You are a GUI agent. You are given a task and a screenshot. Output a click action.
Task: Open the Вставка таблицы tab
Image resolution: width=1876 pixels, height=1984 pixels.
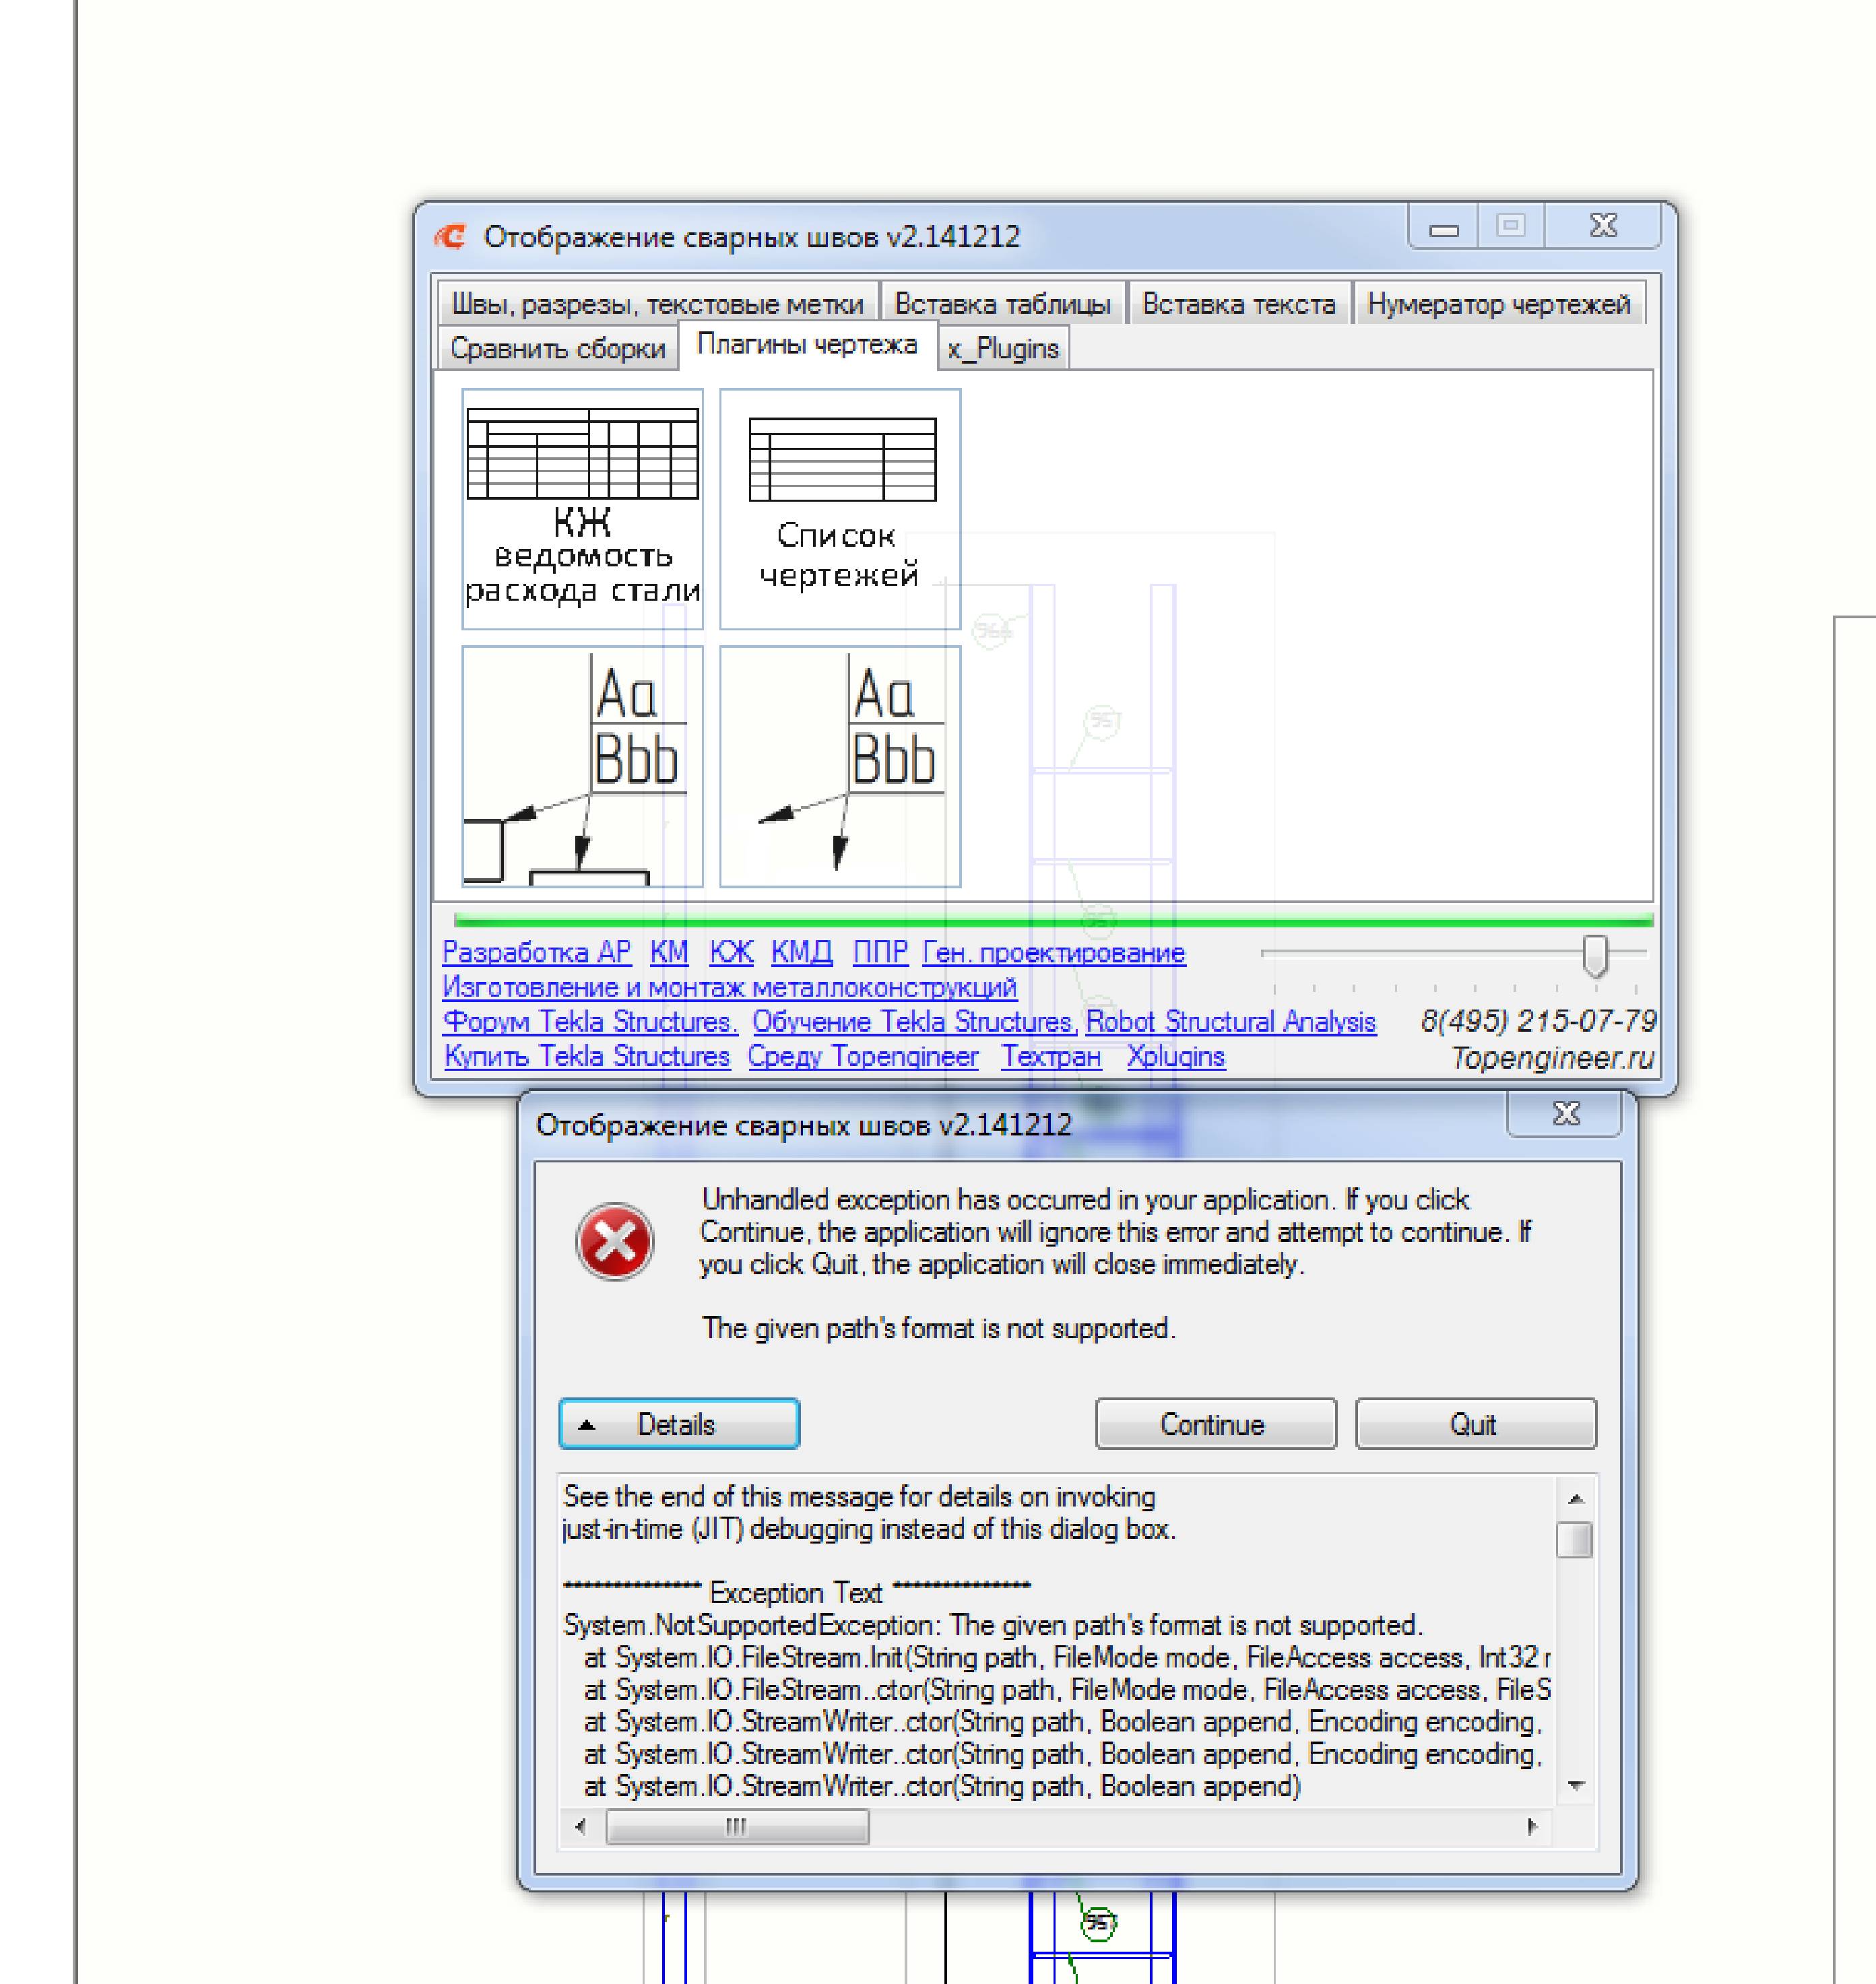(1002, 303)
